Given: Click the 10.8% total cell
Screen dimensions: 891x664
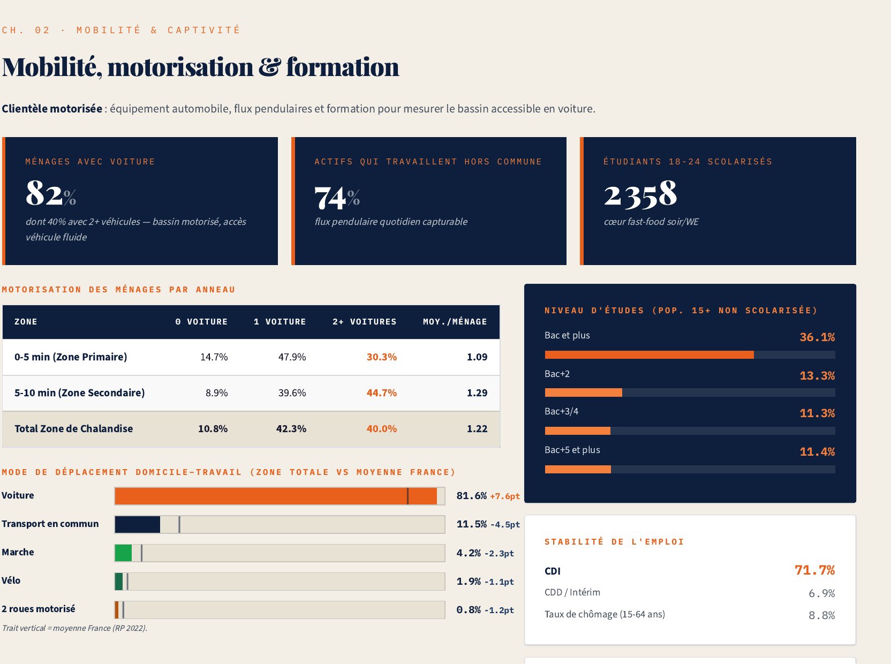Looking at the screenshot, I should pos(213,429).
